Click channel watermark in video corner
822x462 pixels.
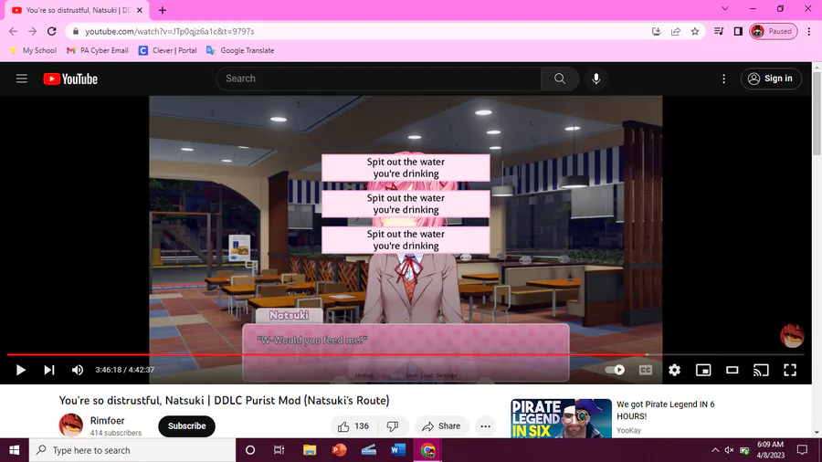tap(792, 336)
